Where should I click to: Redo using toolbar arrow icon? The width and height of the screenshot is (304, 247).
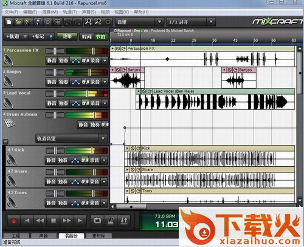point(78,22)
